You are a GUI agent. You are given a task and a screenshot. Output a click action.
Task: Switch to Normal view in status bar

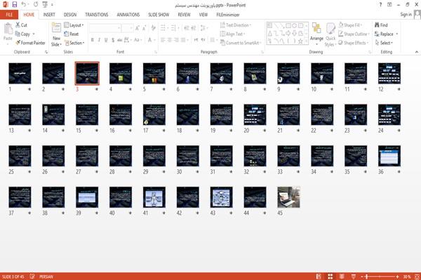319,276
